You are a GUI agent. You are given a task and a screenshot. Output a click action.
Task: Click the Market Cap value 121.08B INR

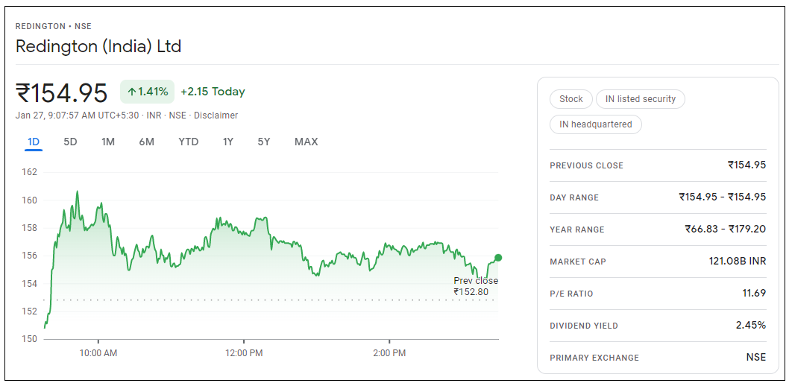pos(737,261)
